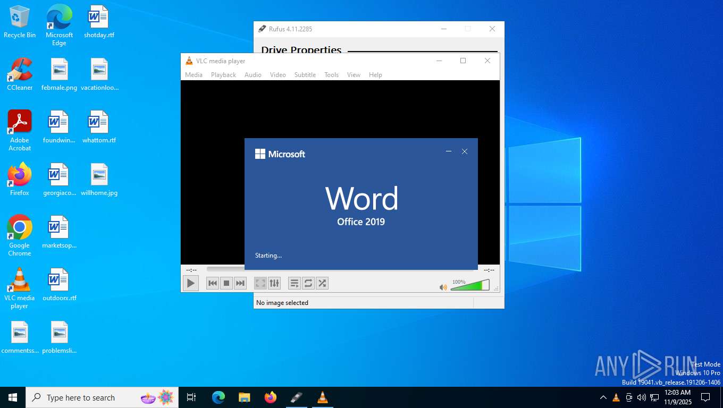This screenshot has height=408, width=723.
Task: Stop playback in VLC
Action: [226, 283]
